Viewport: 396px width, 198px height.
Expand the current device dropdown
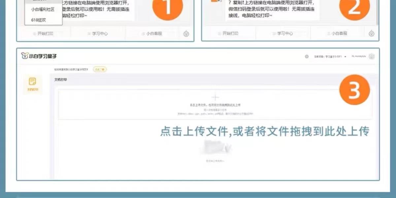330,57
